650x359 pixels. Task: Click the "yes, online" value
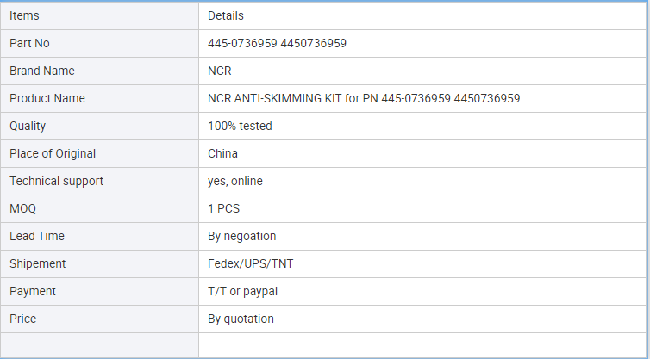coord(235,181)
